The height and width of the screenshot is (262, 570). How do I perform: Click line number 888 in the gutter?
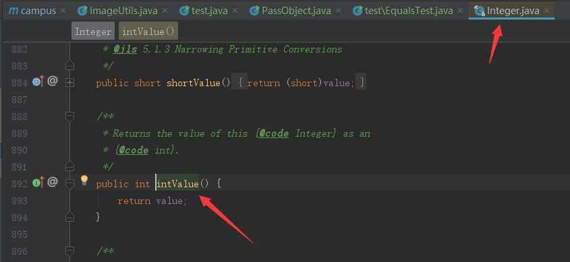19,117
